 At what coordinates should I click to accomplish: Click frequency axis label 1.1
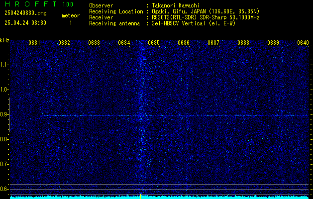[4, 65]
